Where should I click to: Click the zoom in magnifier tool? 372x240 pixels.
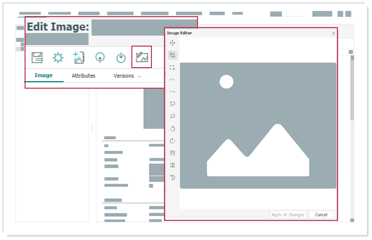172,104
